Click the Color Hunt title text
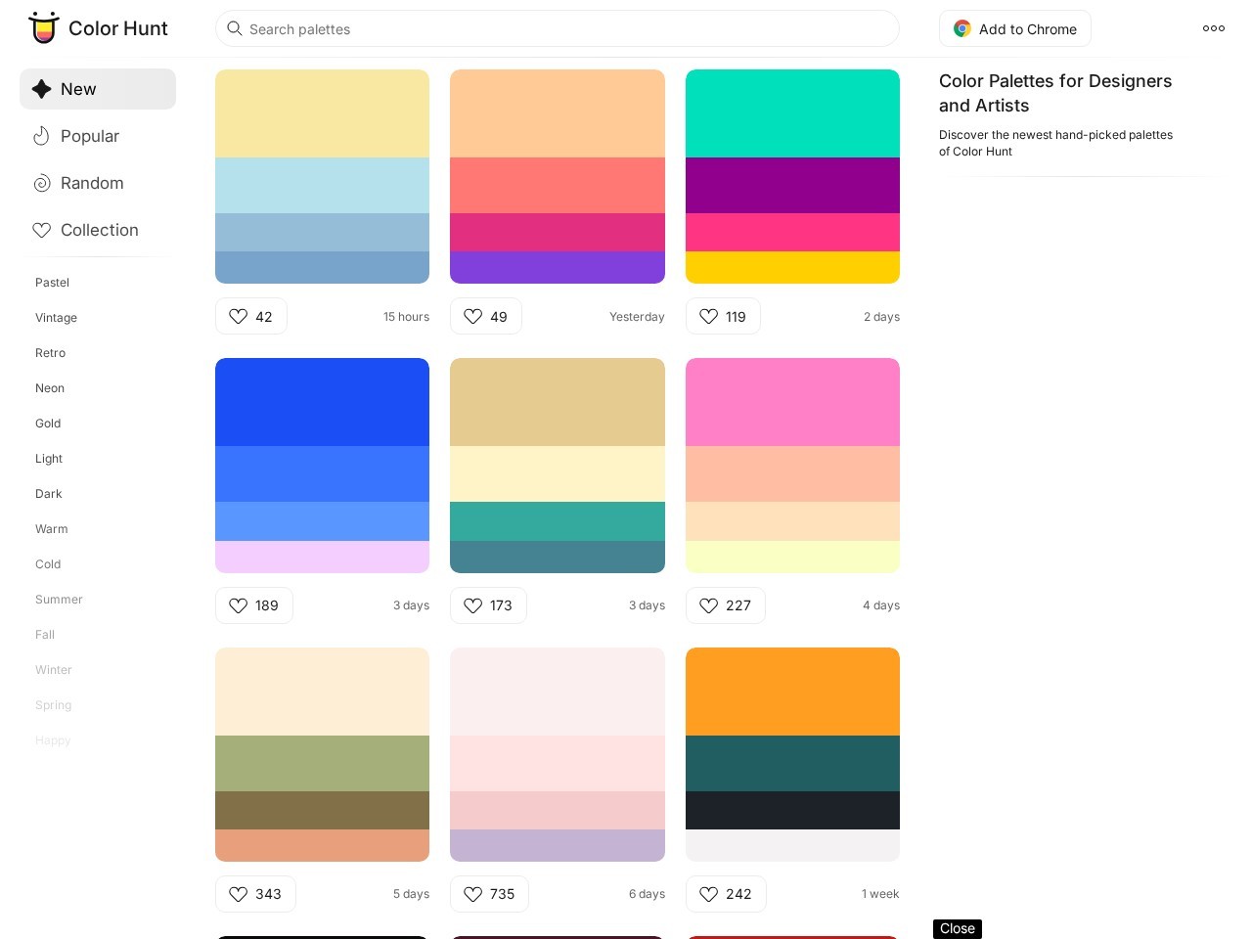 [118, 28]
